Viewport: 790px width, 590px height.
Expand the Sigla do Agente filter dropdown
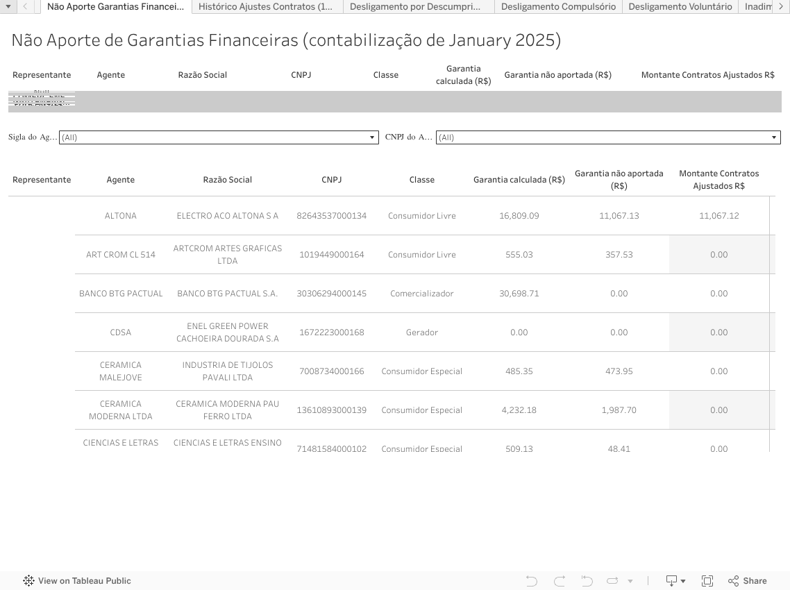click(219, 137)
